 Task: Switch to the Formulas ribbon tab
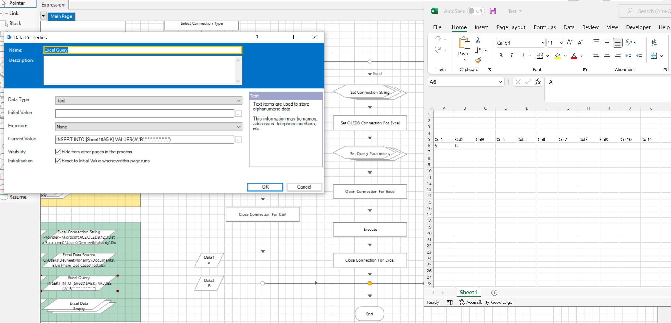click(544, 27)
